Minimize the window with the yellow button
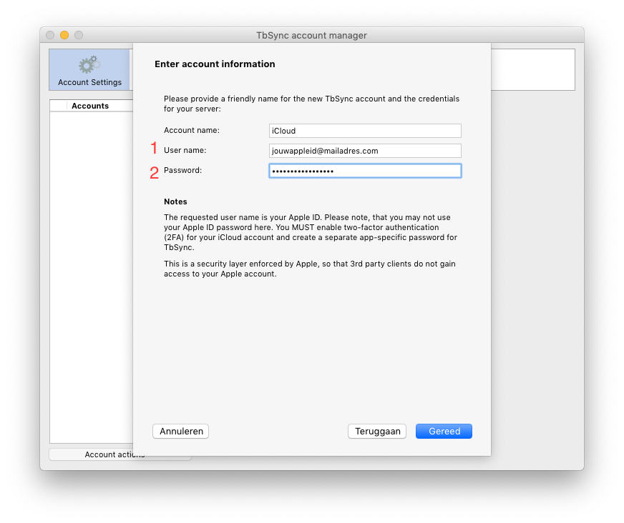624x523 pixels. pyautogui.click(x=64, y=35)
